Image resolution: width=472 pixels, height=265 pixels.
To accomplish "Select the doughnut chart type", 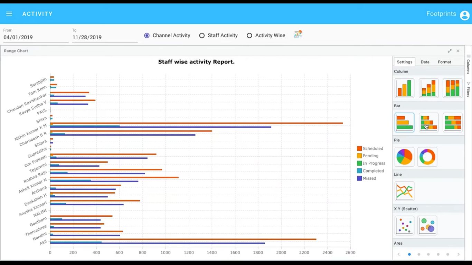I will click(x=427, y=157).
